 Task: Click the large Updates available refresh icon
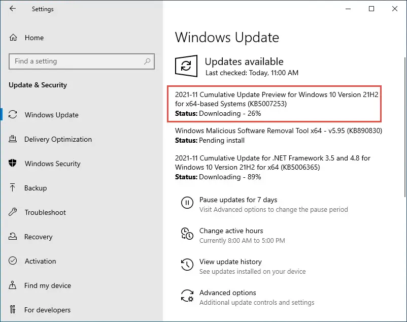(186, 66)
